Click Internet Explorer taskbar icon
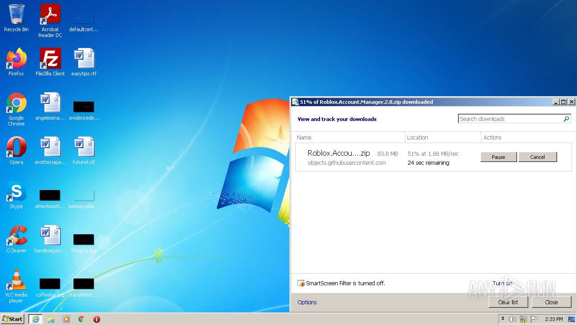The image size is (577, 325). (x=36, y=319)
